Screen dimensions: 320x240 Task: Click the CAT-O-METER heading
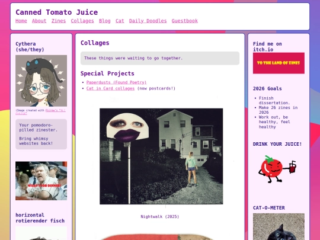(269, 208)
